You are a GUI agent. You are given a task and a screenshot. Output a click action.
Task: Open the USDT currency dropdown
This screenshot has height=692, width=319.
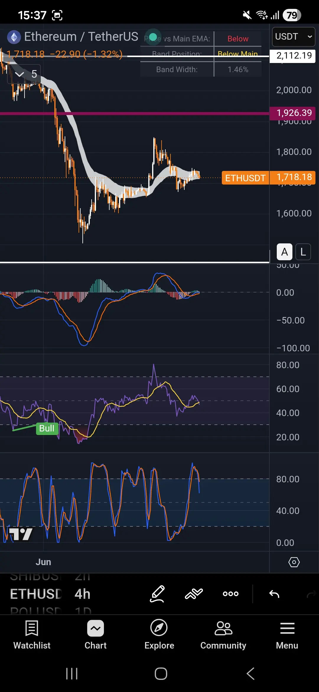294,37
